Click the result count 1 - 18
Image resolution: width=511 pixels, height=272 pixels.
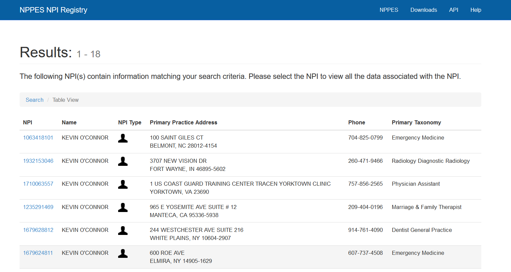click(x=88, y=54)
